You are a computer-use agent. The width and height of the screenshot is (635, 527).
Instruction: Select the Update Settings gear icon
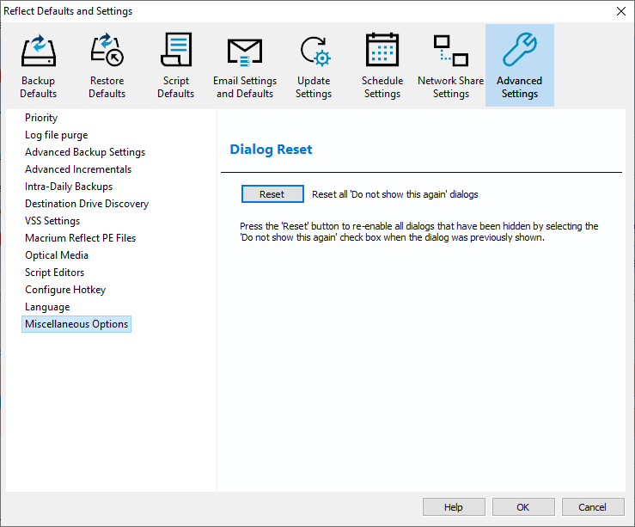pyautogui.click(x=314, y=52)
